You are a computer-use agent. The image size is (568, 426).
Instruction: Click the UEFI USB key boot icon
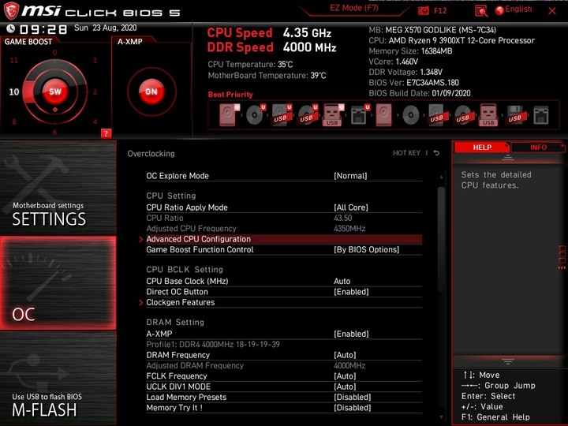[333, 115]
